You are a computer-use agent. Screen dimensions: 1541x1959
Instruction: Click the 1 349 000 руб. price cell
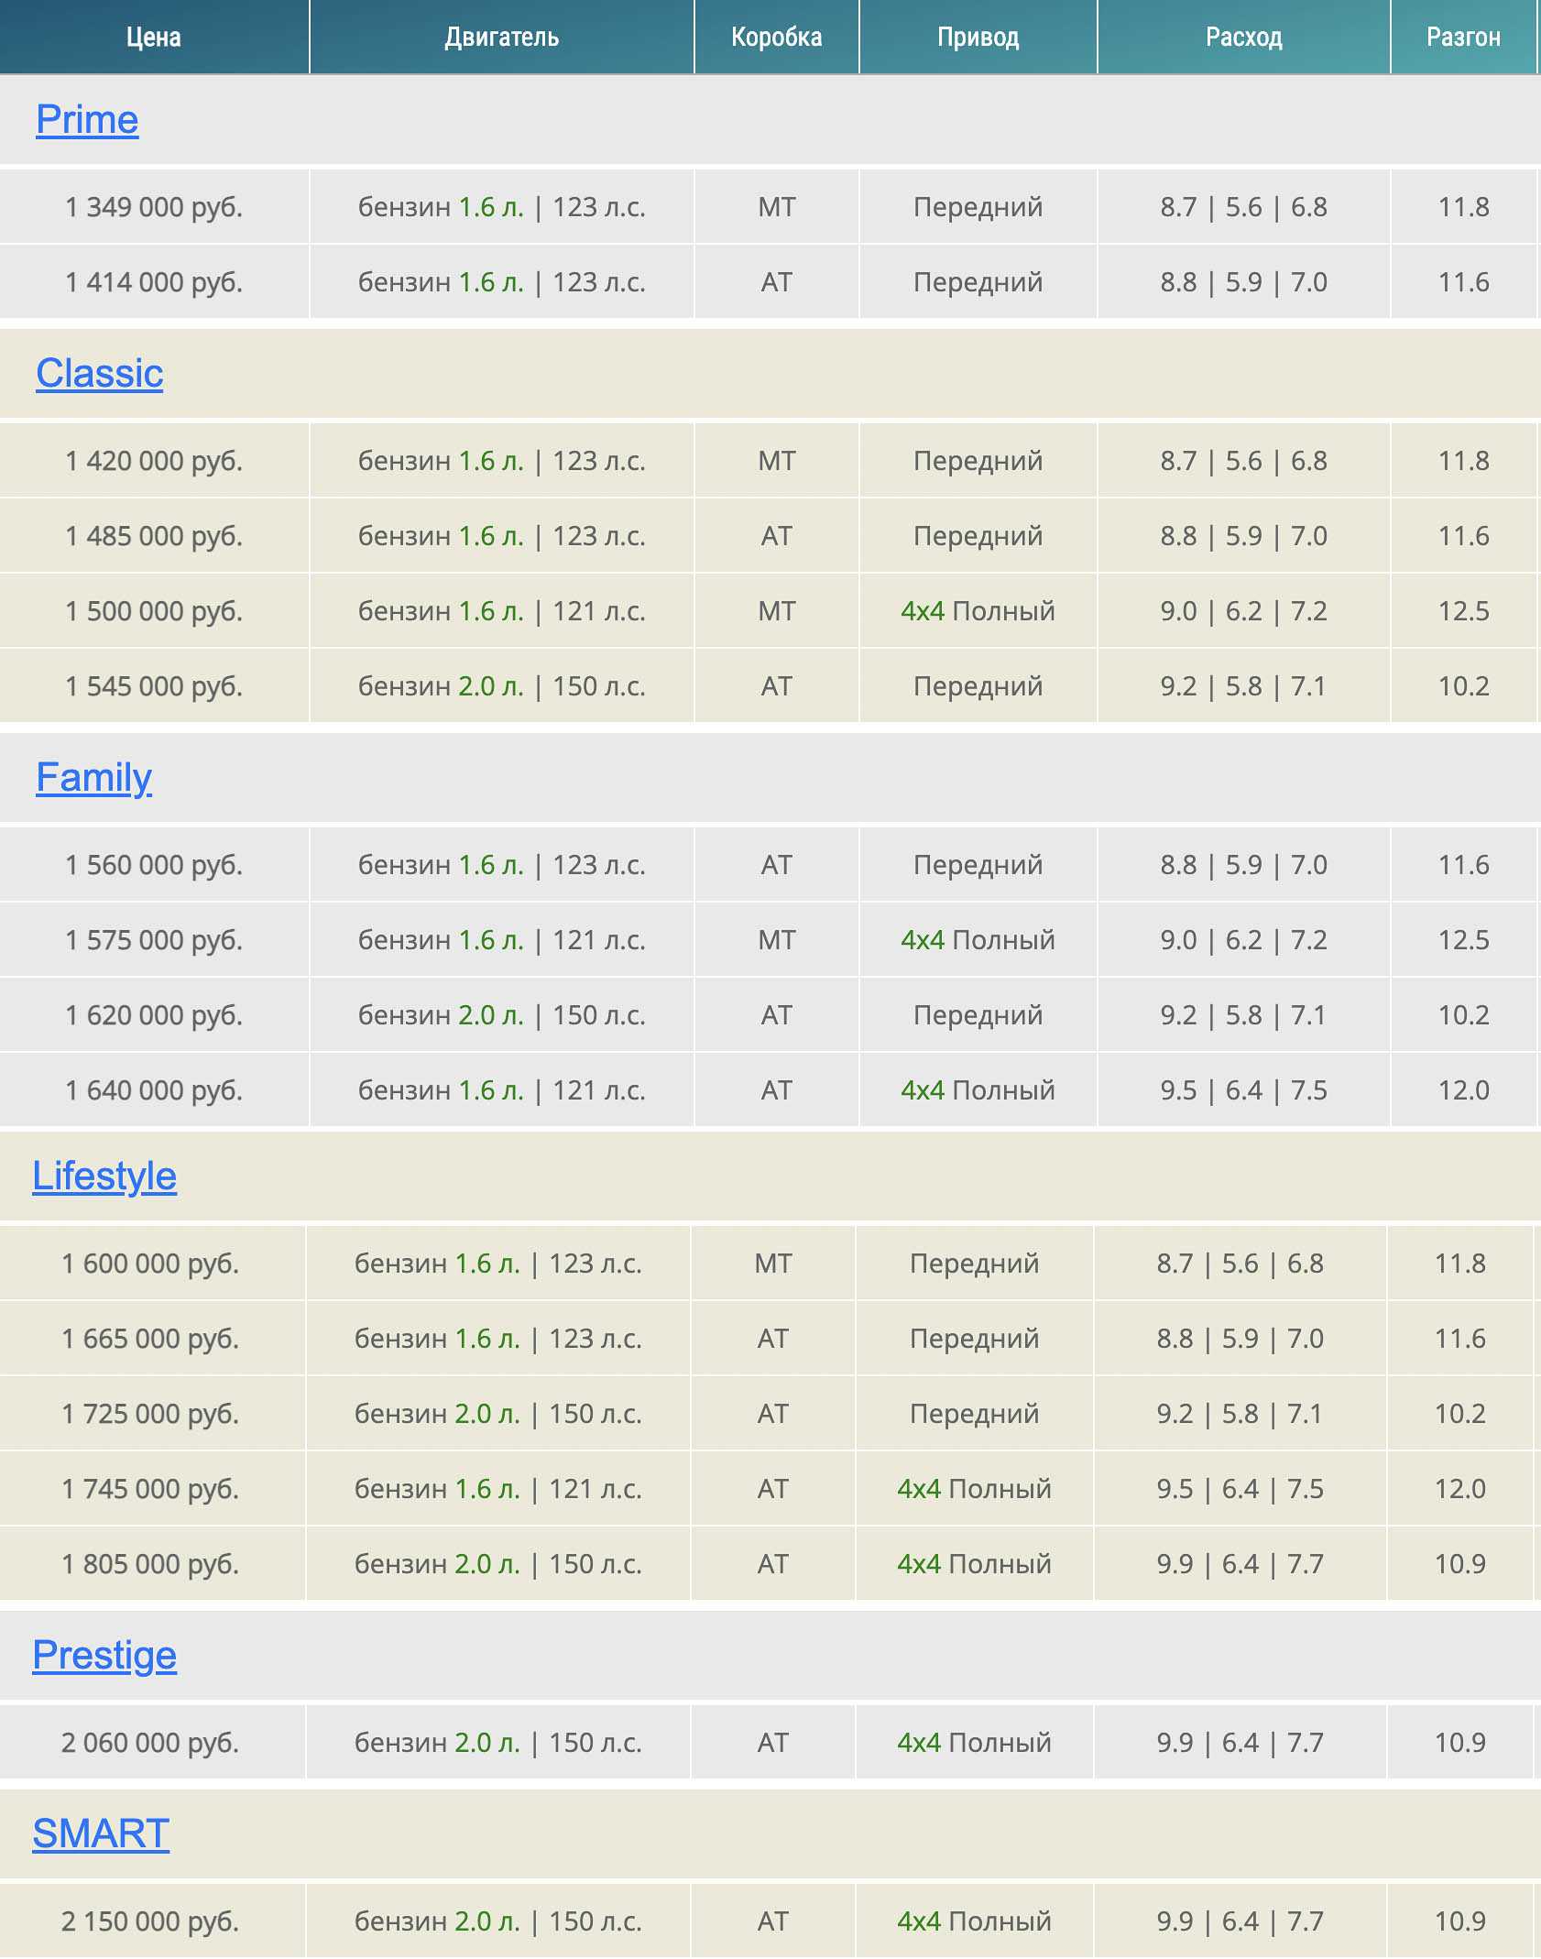[x=154, y=207]
